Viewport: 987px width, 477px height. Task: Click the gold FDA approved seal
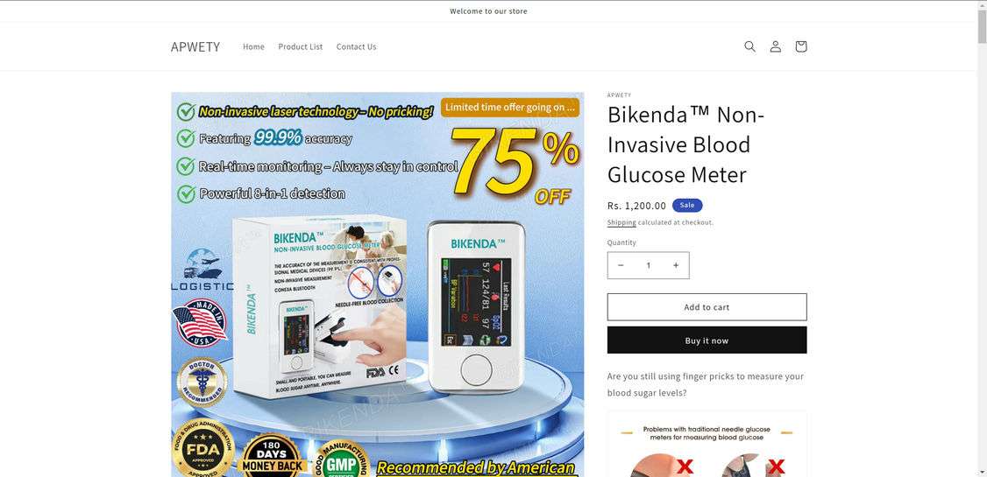(202, 449)
